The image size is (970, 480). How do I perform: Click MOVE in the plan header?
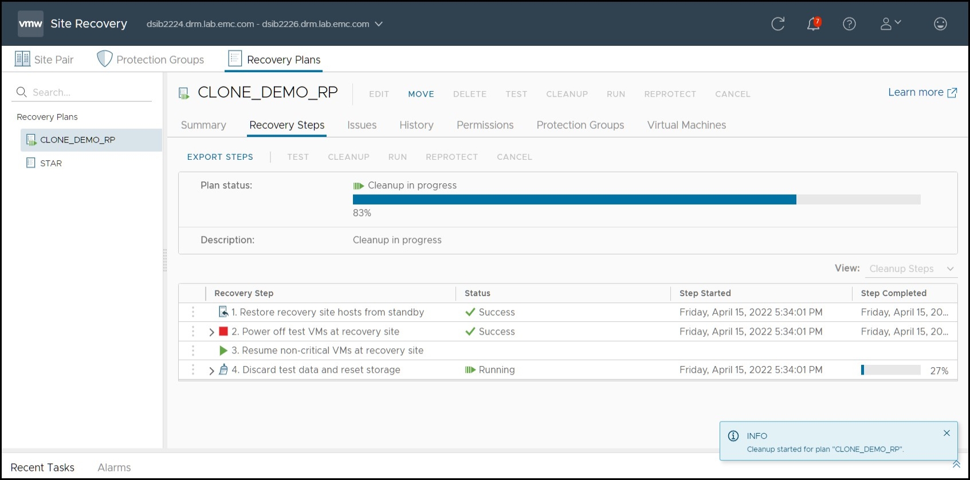(421, 94)
